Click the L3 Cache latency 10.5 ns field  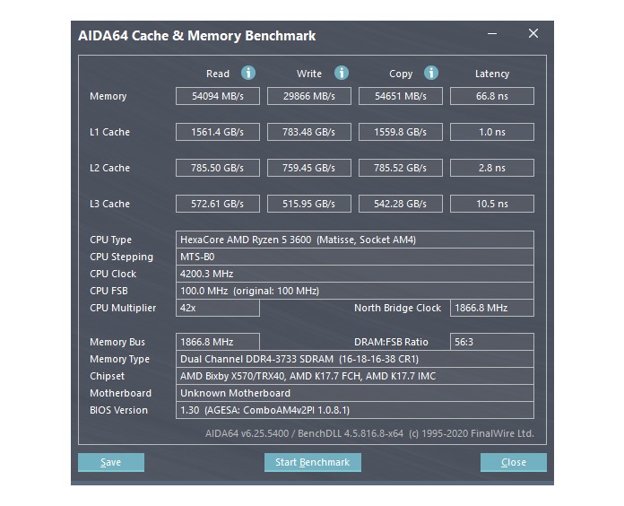tap(491, 204)
